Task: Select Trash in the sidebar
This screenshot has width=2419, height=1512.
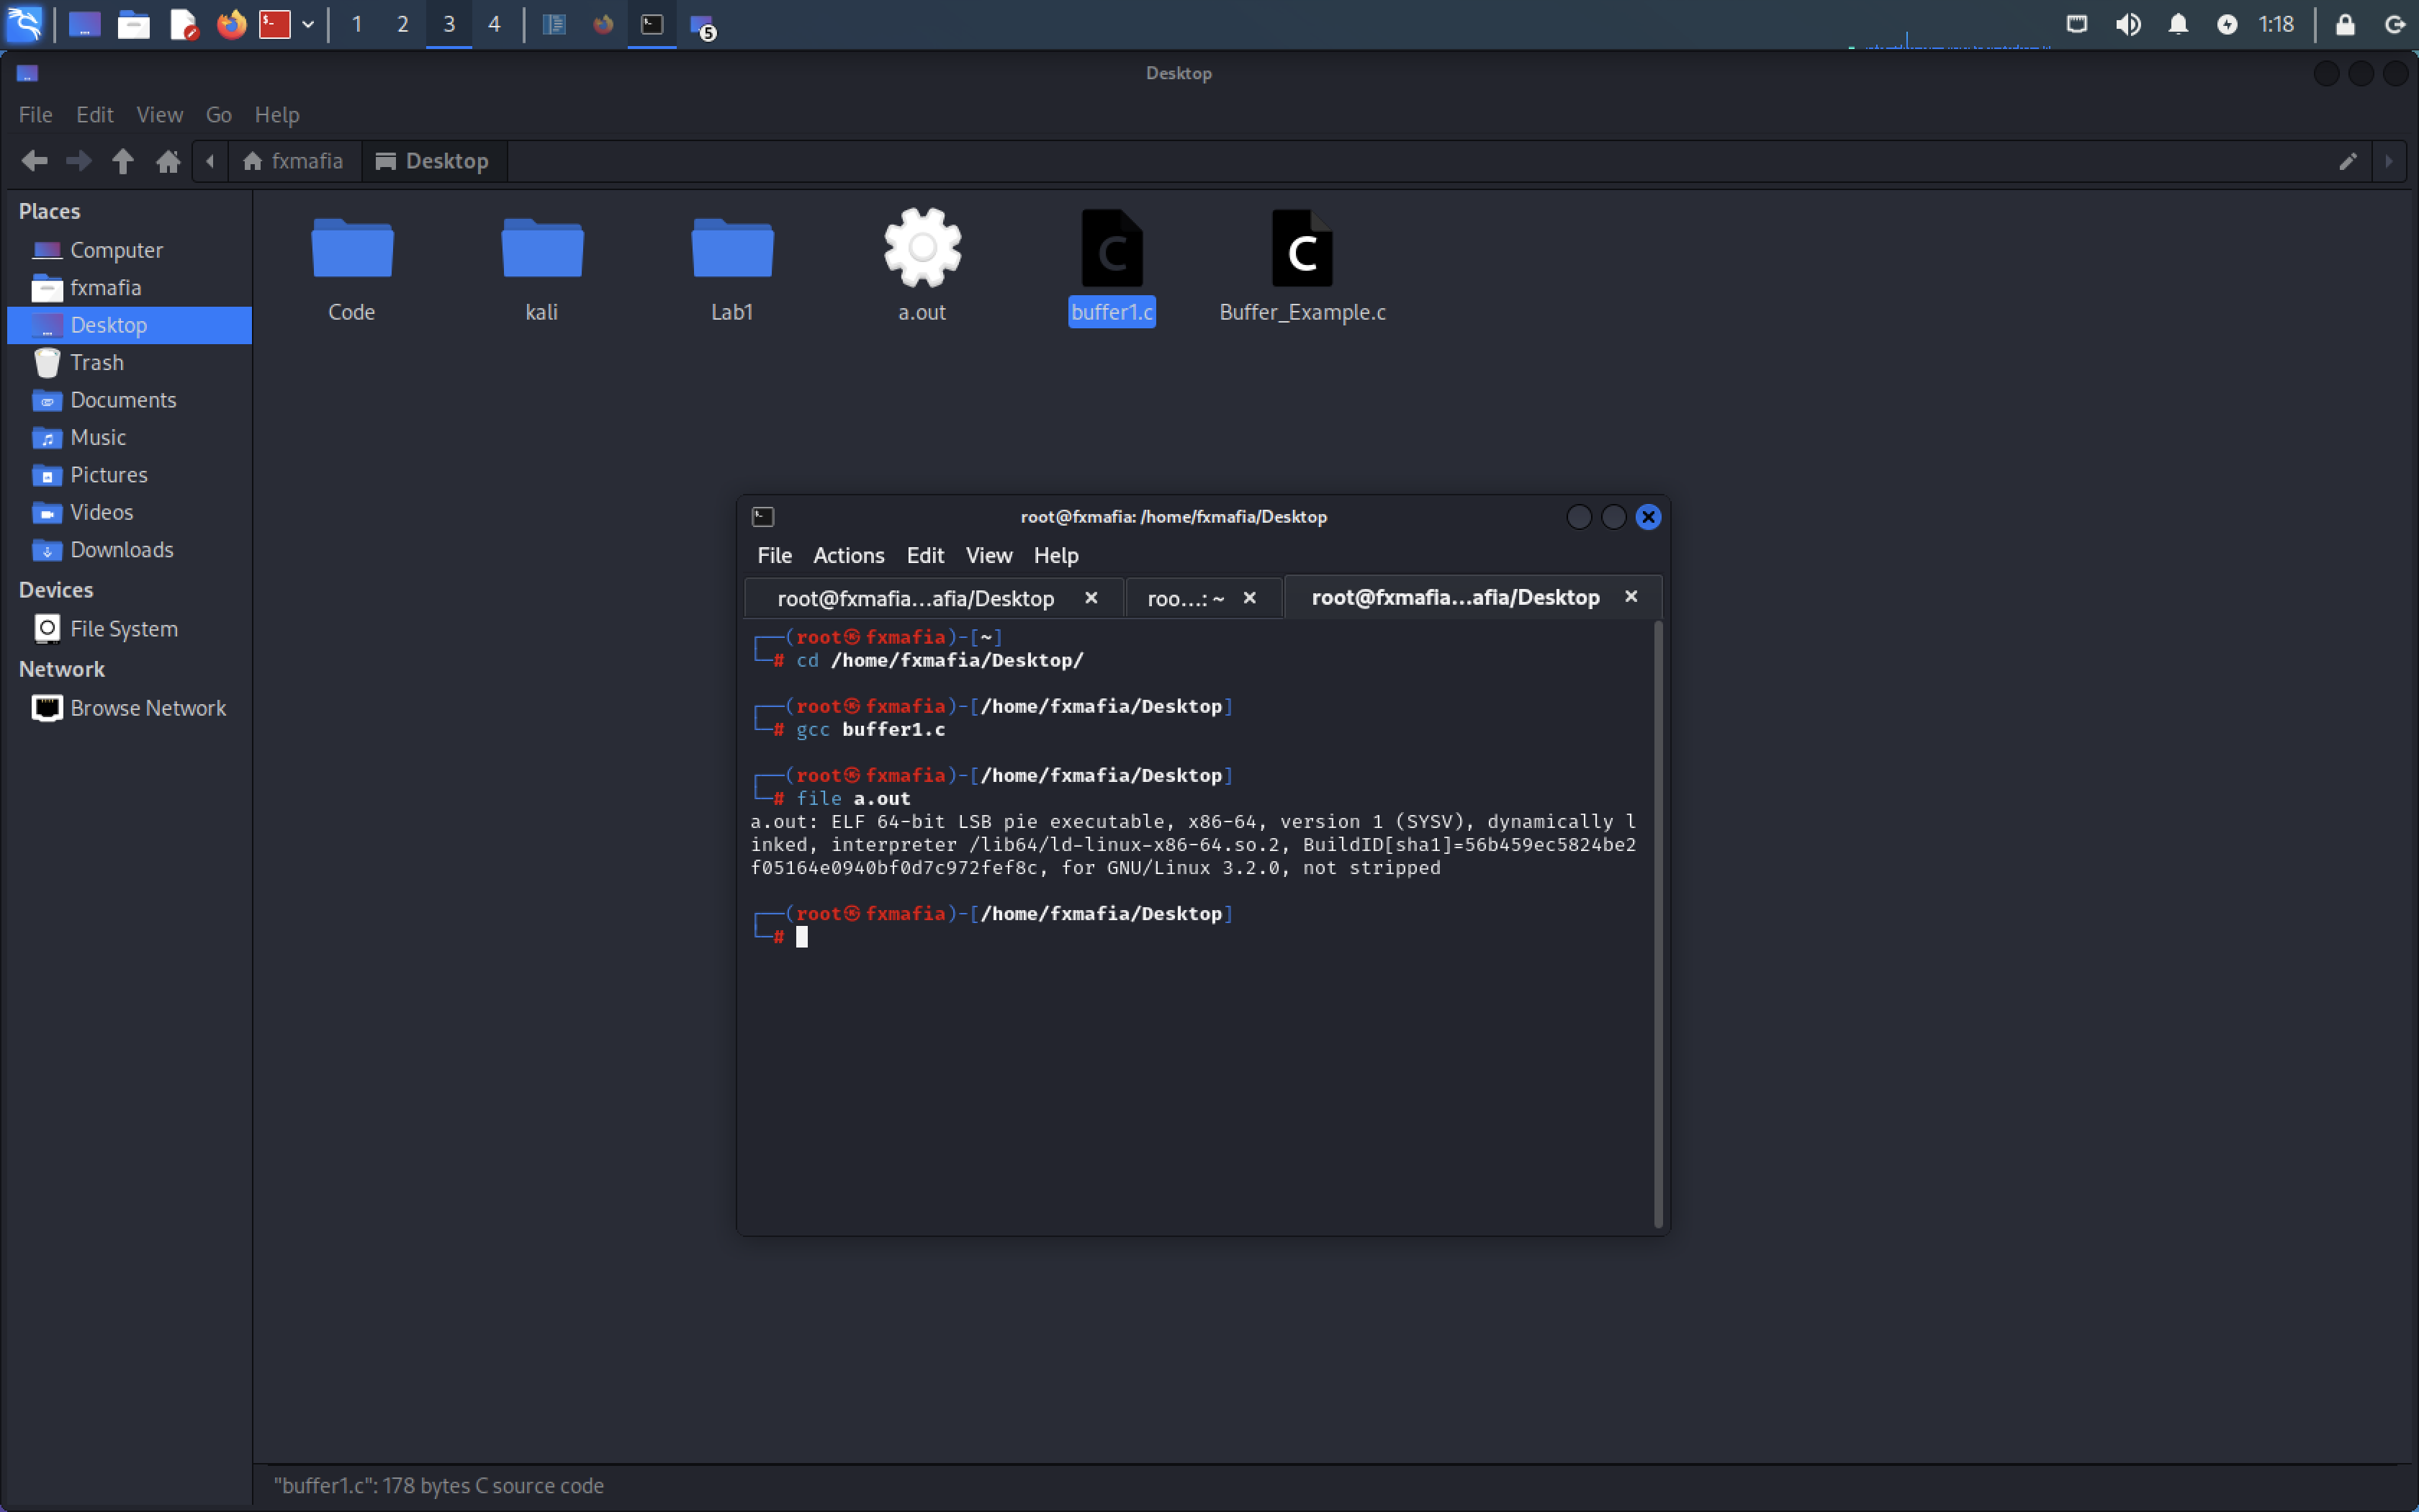Action: click(129, 363)
